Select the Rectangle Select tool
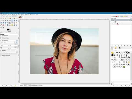The image size is (132, 99). tap(1, 18)
